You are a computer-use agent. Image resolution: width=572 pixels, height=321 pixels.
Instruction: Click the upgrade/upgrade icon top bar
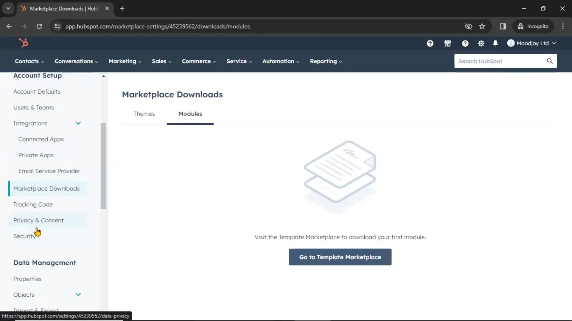coord(430,43)
